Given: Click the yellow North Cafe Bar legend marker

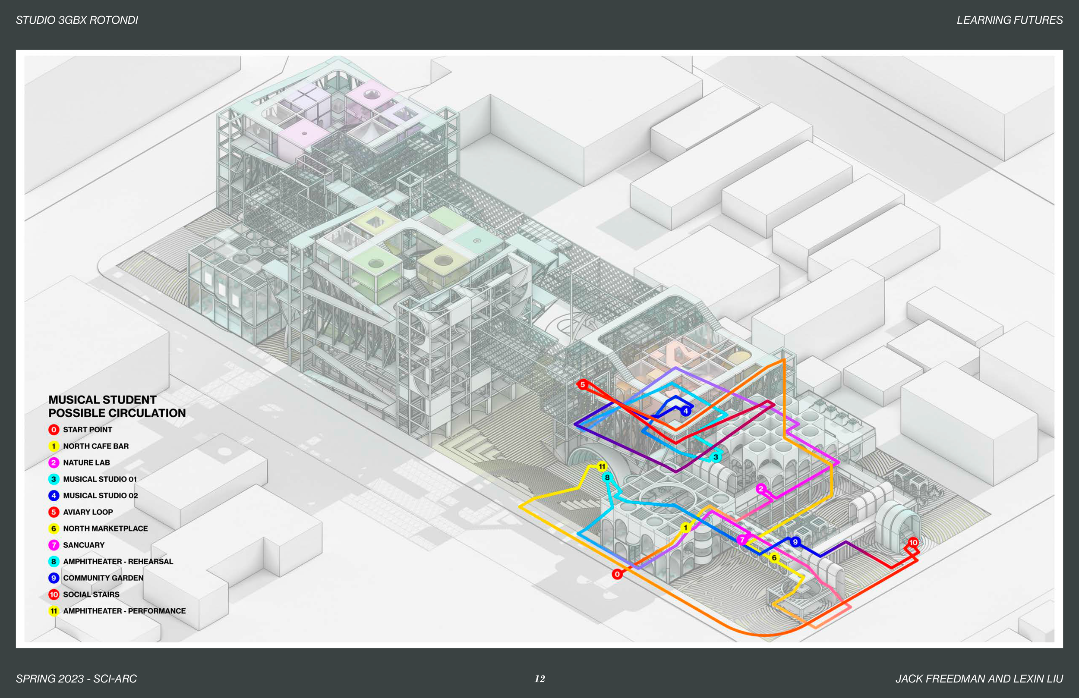Looking at the screenshot, I should (x=54, y=446).
